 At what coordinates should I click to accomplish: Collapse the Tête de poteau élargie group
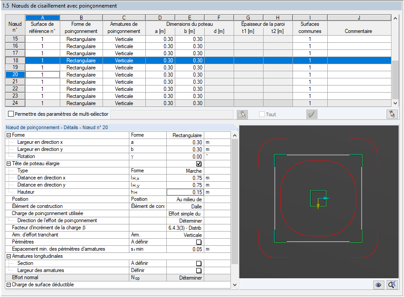pyautogui.click(x=9, y=164)
